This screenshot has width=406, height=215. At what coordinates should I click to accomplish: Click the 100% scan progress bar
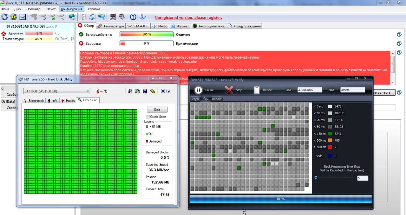click(280, 199)
